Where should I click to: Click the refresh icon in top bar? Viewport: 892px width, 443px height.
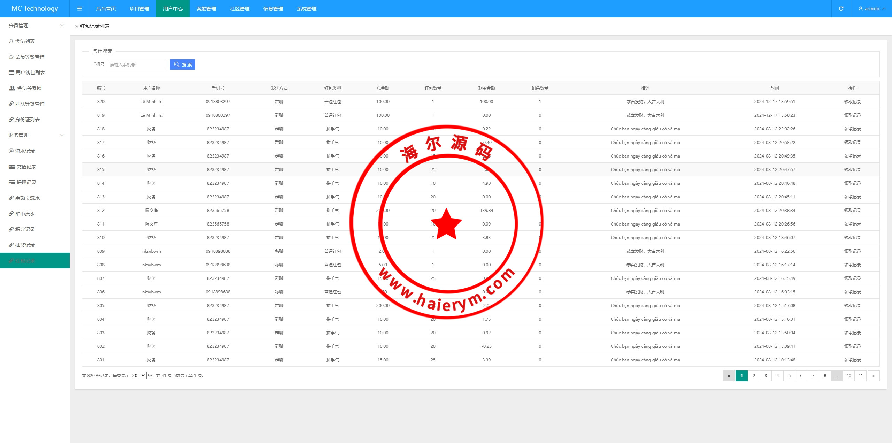841,9
